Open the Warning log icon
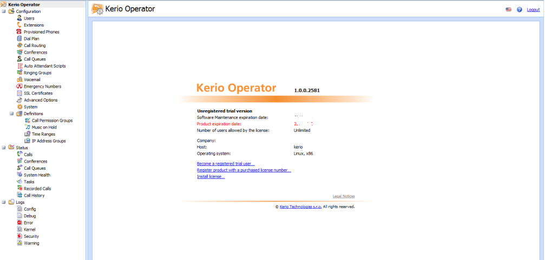Viewport: 545px width, 260px height. (x=20, y=243)
